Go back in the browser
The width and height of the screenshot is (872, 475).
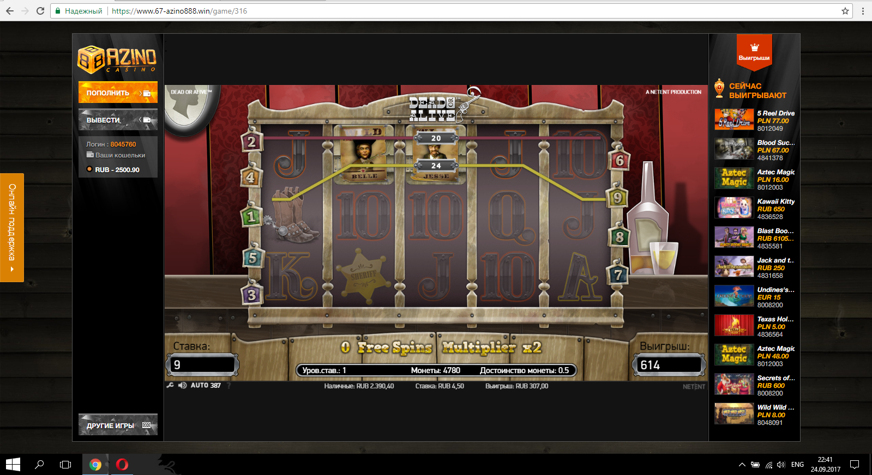[10, 11]
